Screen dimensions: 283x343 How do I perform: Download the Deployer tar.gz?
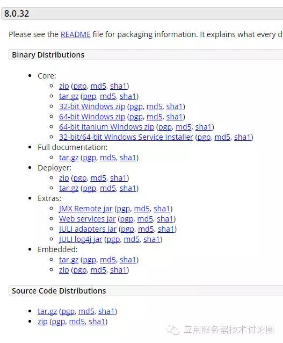click(69, 188)
